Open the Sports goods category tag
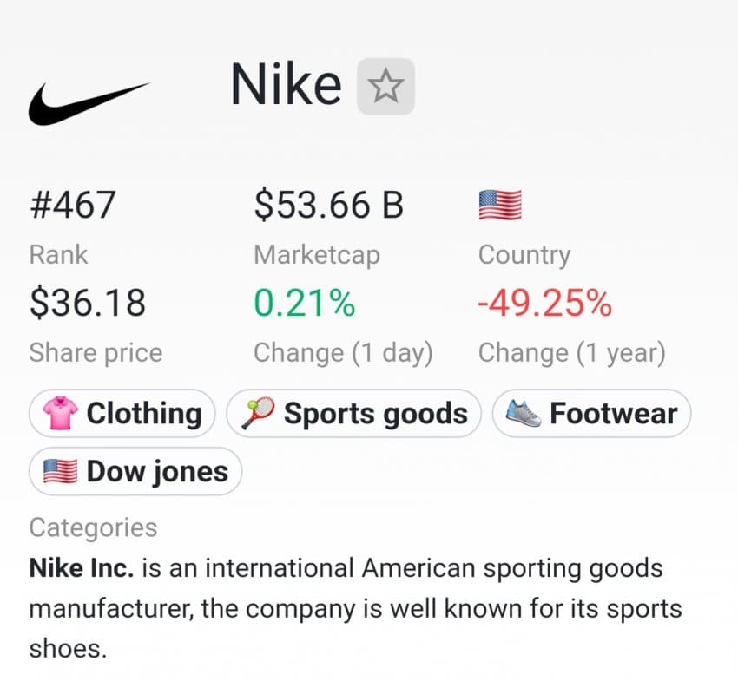The width and height of the screenshot is (738, 681). pyautogui.click(x=354, y=414)
